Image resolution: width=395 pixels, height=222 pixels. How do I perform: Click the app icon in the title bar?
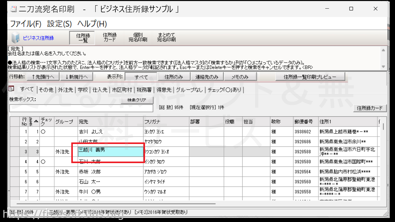[x=14, y=9]
